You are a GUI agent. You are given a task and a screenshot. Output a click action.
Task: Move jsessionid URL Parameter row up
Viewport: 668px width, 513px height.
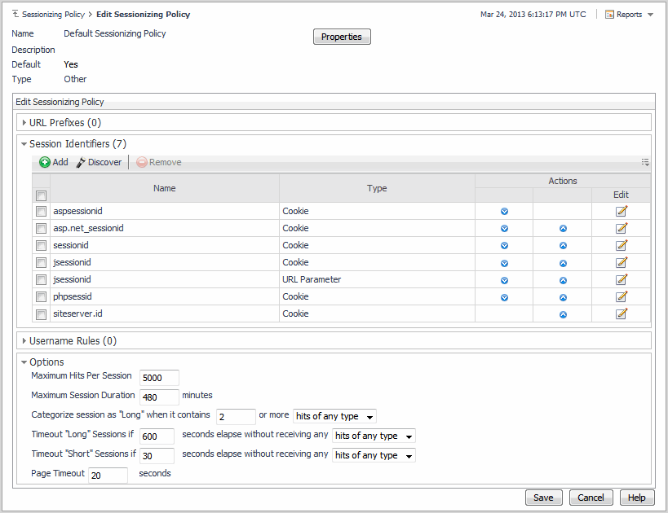[564, 280]
